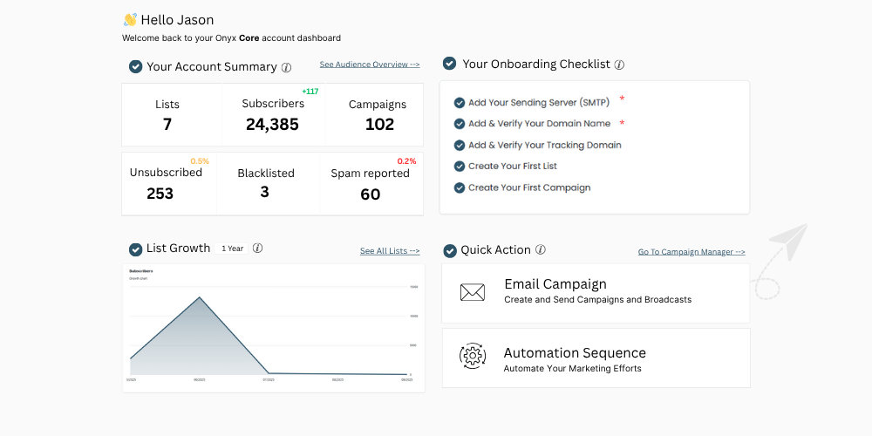872x436 pixels.
Task: Follow the Go To Campaign Manager link
Action: point(691,252)
